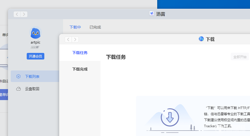Switch to the 下载中 tab in 迅雷

[x=75, y=27]
